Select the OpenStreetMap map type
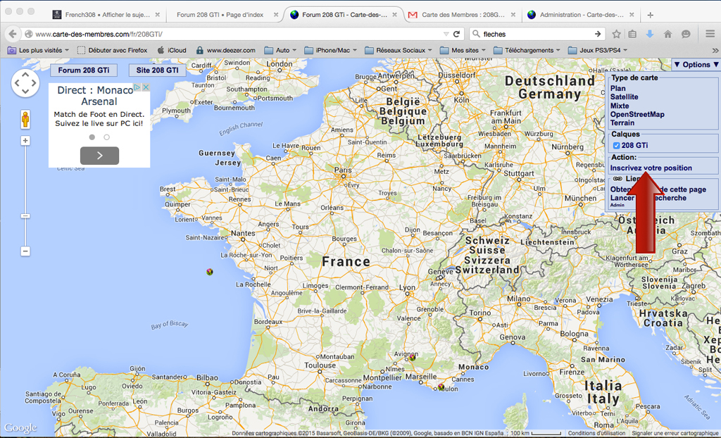Viewport: 721px width, 438px height. (x=637, y=115)
